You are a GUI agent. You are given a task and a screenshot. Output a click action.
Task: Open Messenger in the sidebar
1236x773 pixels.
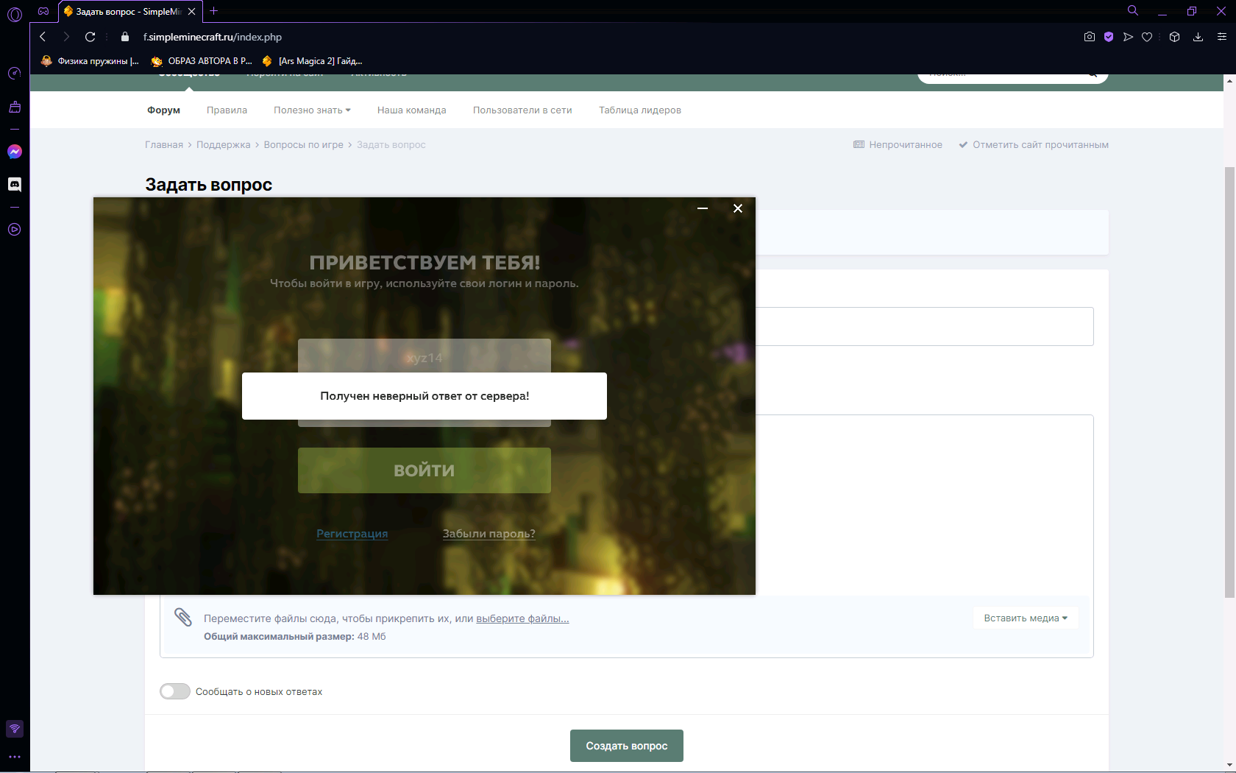point(15,152)
